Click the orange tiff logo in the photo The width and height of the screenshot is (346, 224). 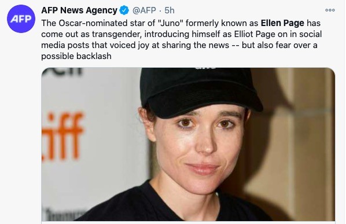(x=62, y=137)
